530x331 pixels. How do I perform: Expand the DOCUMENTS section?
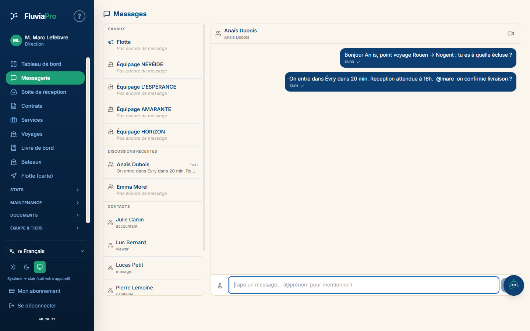click(x=45, y=215)
